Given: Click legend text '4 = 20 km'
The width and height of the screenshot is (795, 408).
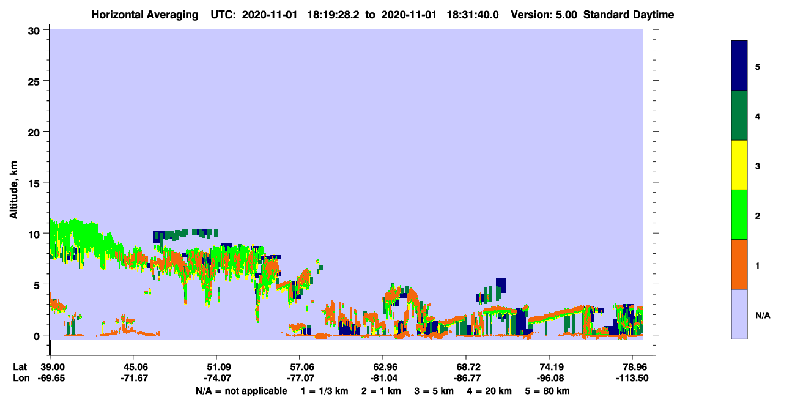Looking at the screenshot, I should click(490, 391).
